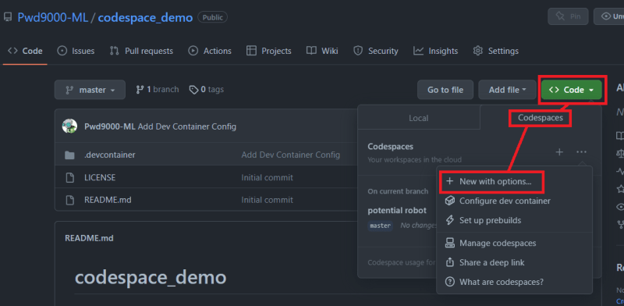Screen dimensions: 624x306
Task: Open the Security tab
Action: click(376, 51)
